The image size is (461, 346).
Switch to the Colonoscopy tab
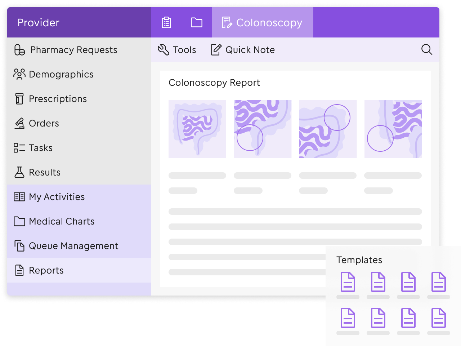point(263,22)
